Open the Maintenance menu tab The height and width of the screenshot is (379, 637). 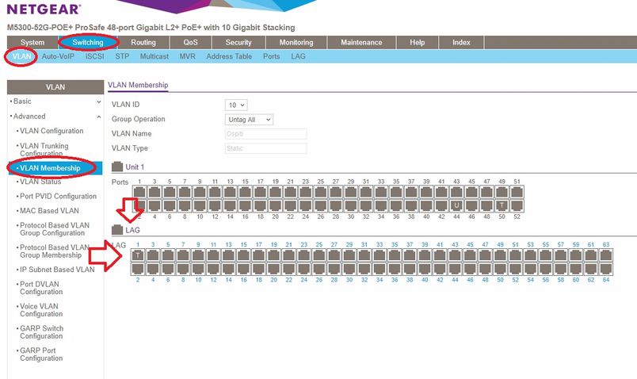click(361, 42)
